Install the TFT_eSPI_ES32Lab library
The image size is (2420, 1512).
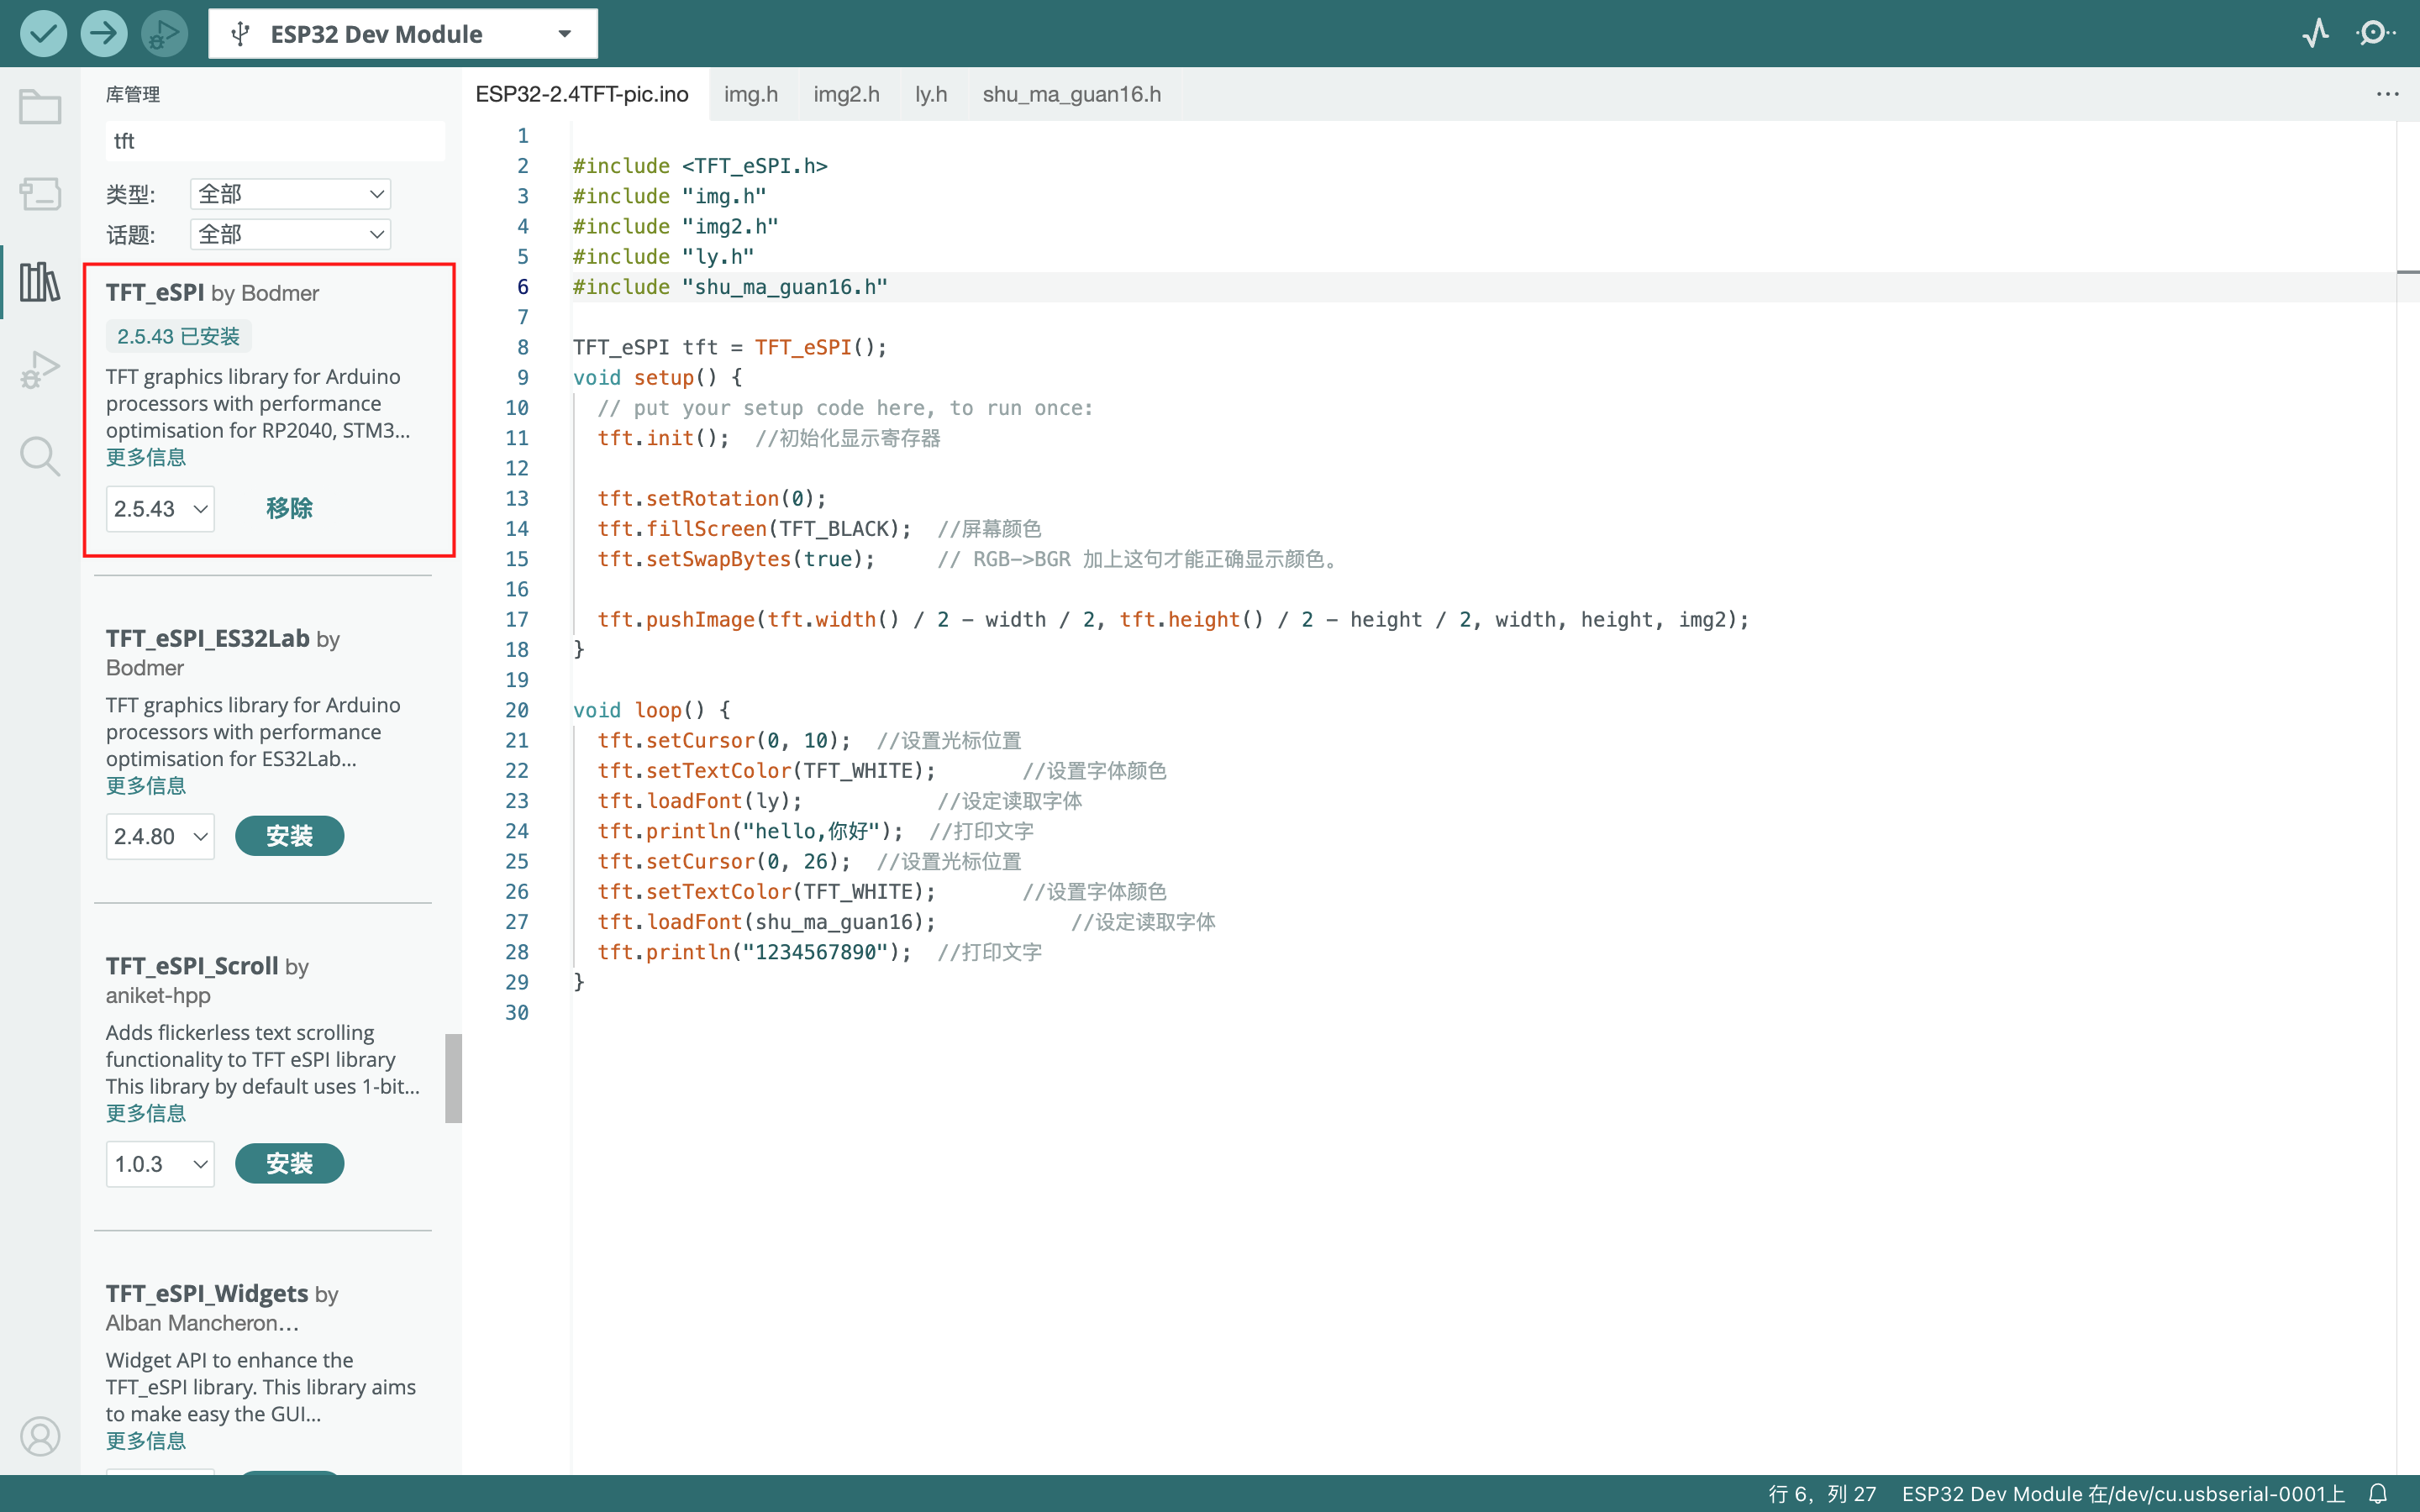[289, 836]
